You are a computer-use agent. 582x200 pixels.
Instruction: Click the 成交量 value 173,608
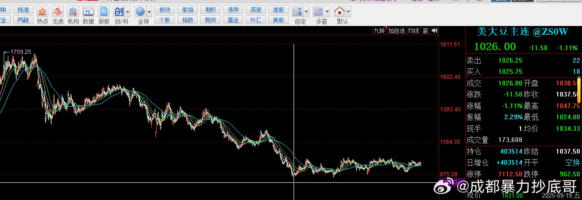click(x=510, y=140)
